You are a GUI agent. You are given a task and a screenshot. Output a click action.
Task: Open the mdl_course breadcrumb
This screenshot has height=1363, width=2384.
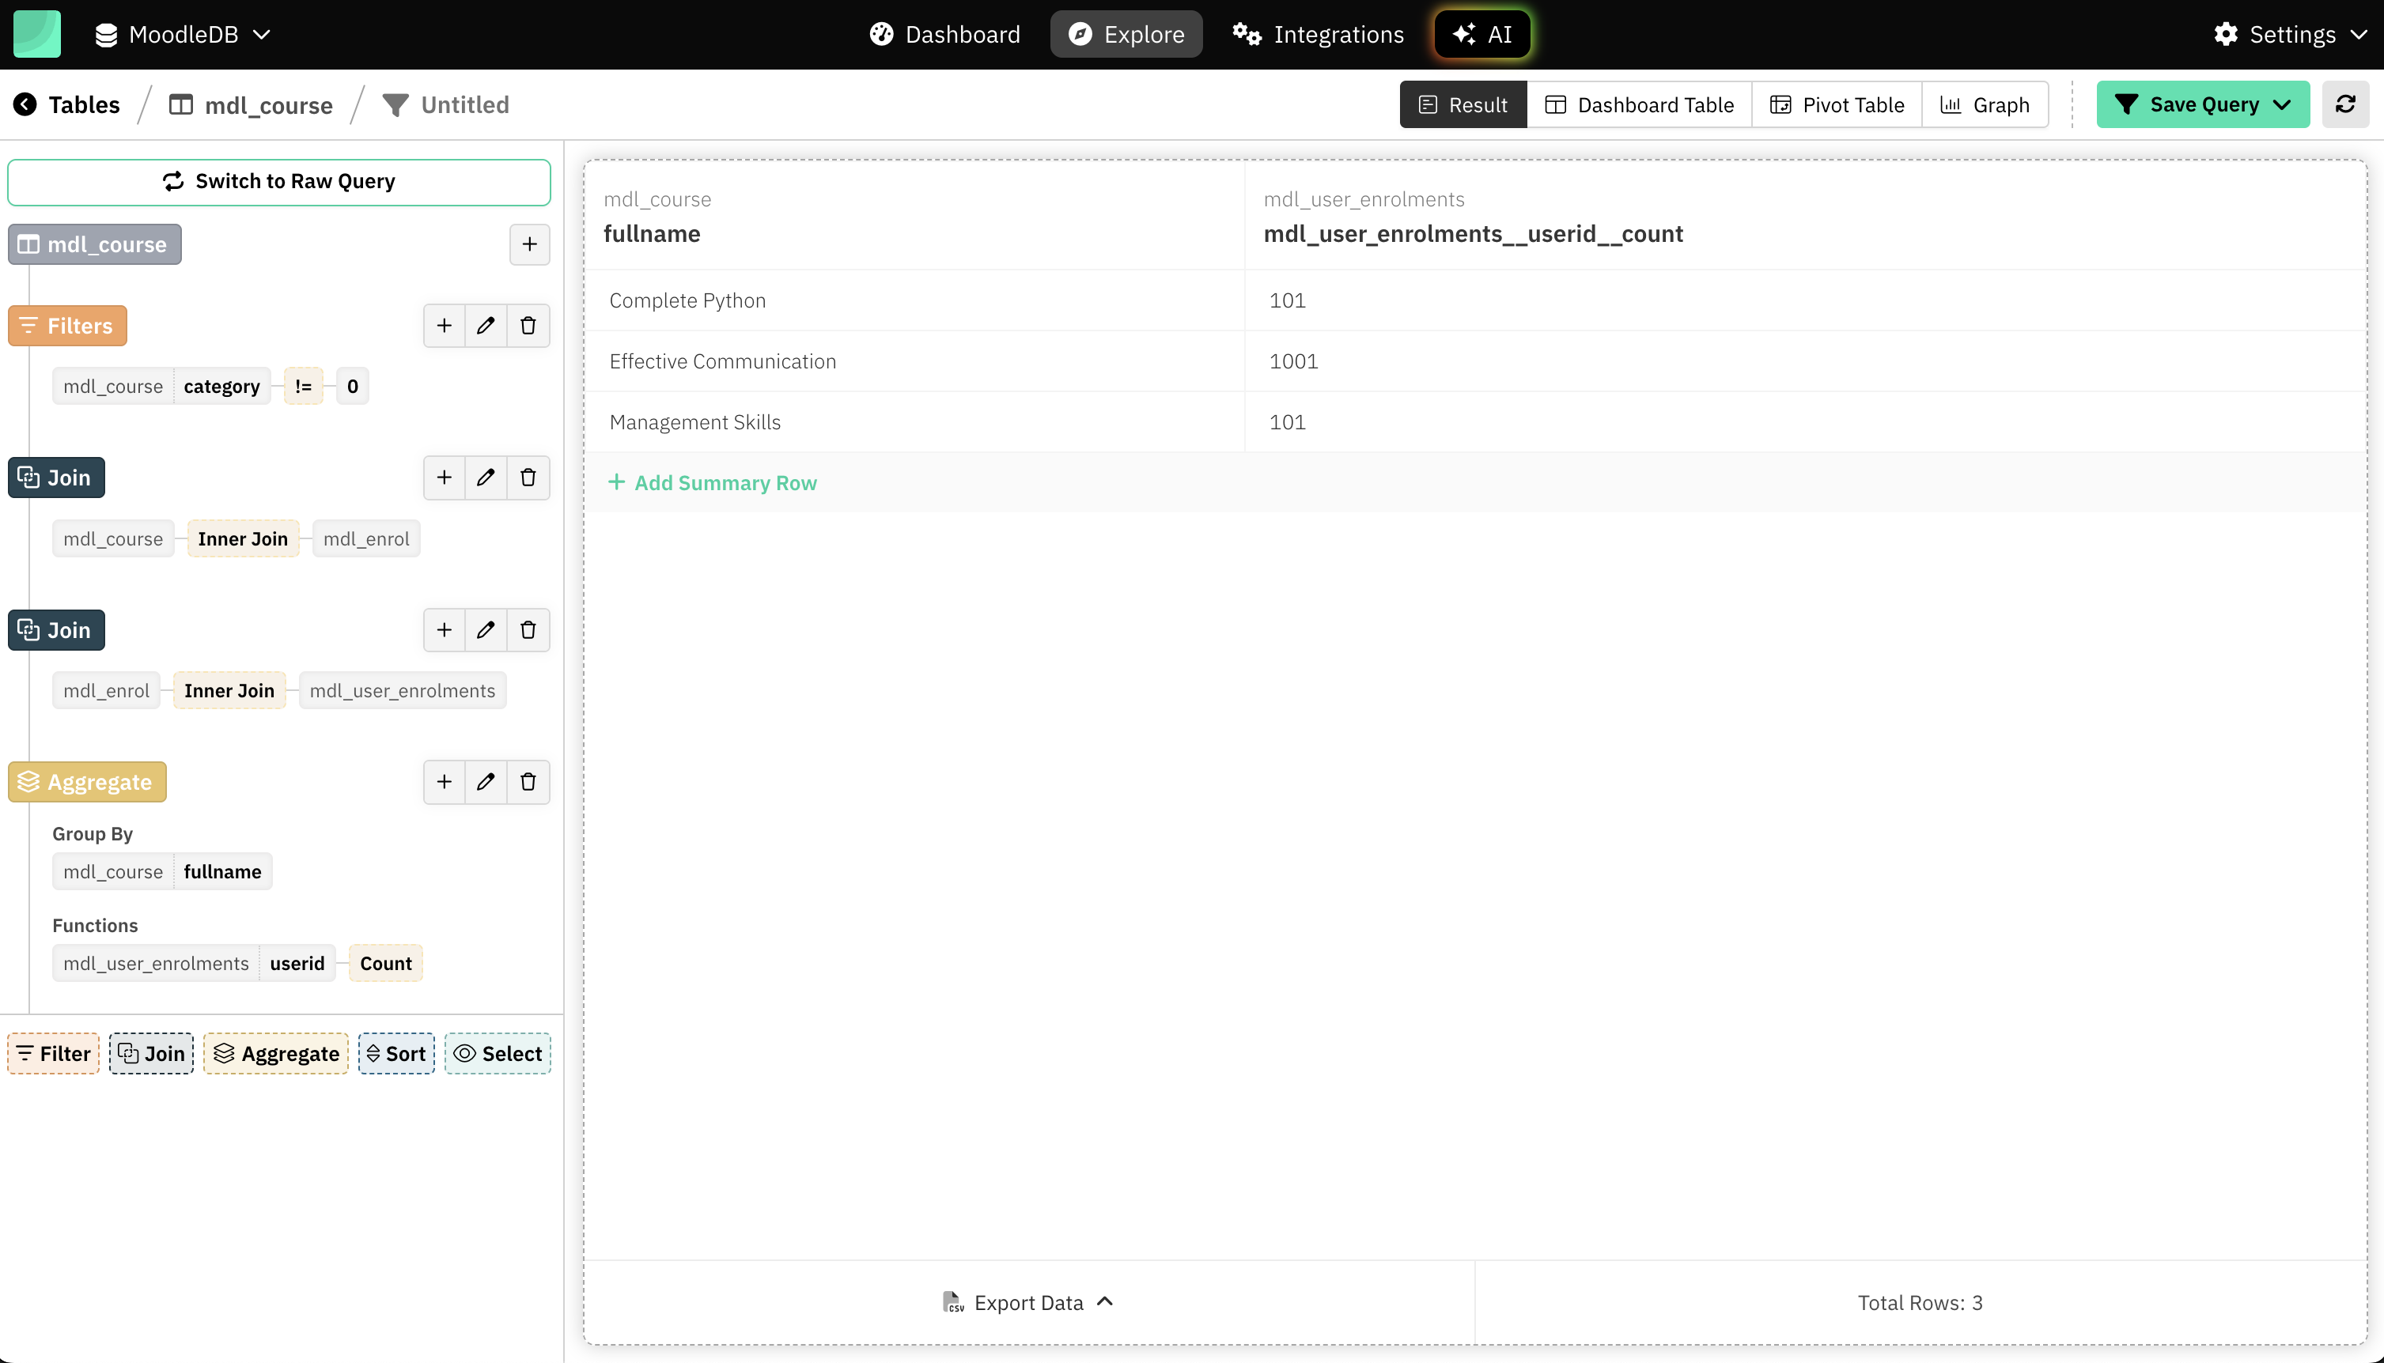(x=250, y=104)
